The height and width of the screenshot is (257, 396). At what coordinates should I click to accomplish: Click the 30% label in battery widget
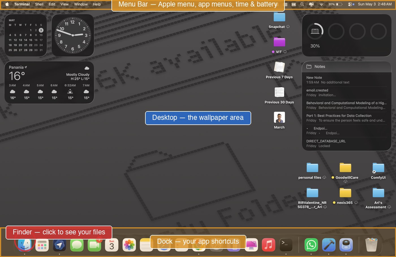coord(315,46)
